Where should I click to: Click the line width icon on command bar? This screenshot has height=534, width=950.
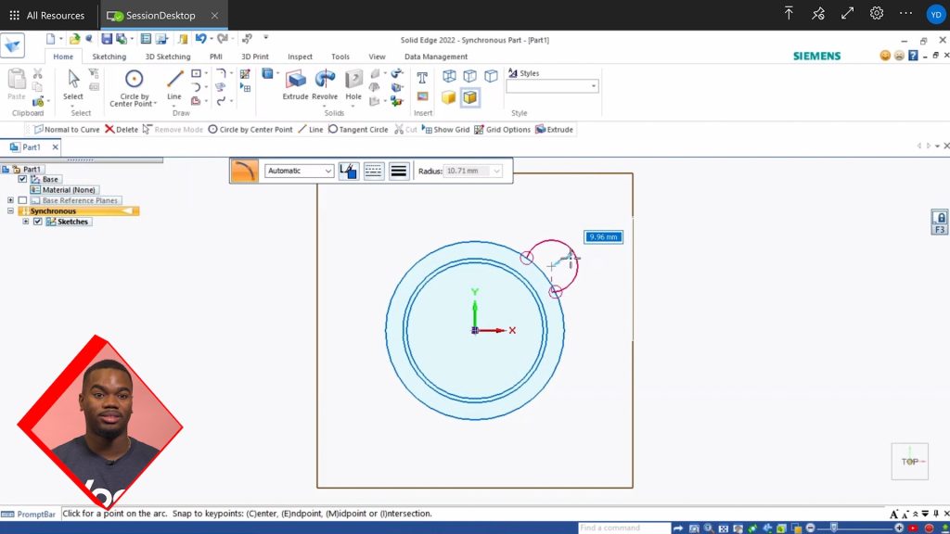[399, 172]
